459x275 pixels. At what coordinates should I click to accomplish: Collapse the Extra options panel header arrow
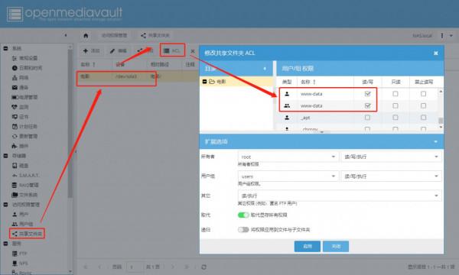click(435, 141)
